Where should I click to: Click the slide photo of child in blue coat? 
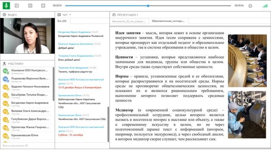[x=247, y=115]
